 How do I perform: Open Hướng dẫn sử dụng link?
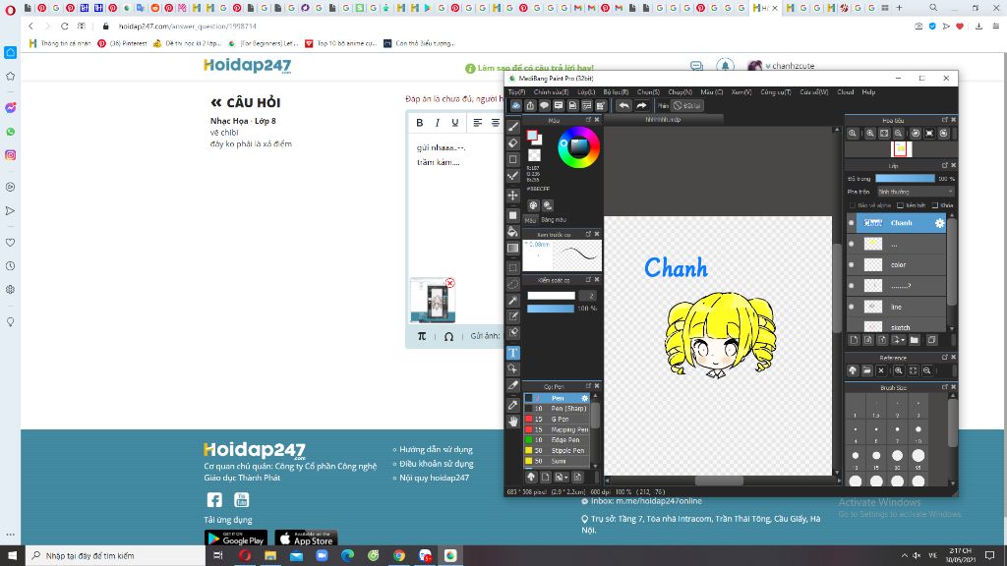(436, 449)
